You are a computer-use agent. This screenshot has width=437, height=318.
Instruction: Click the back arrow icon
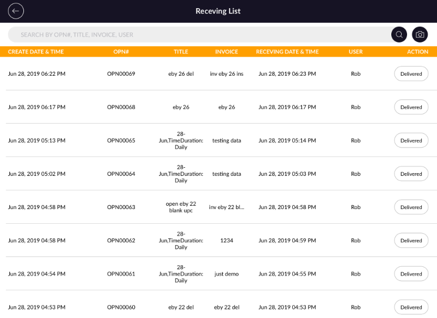click(x=16, y=11)
